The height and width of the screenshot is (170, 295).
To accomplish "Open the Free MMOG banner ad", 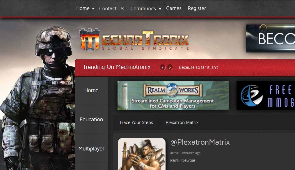I will 266,96.
